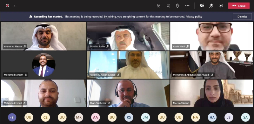Screen dimensions: 254x124
Task: Raise your hand in the meeting
Action: coord(178,6)
